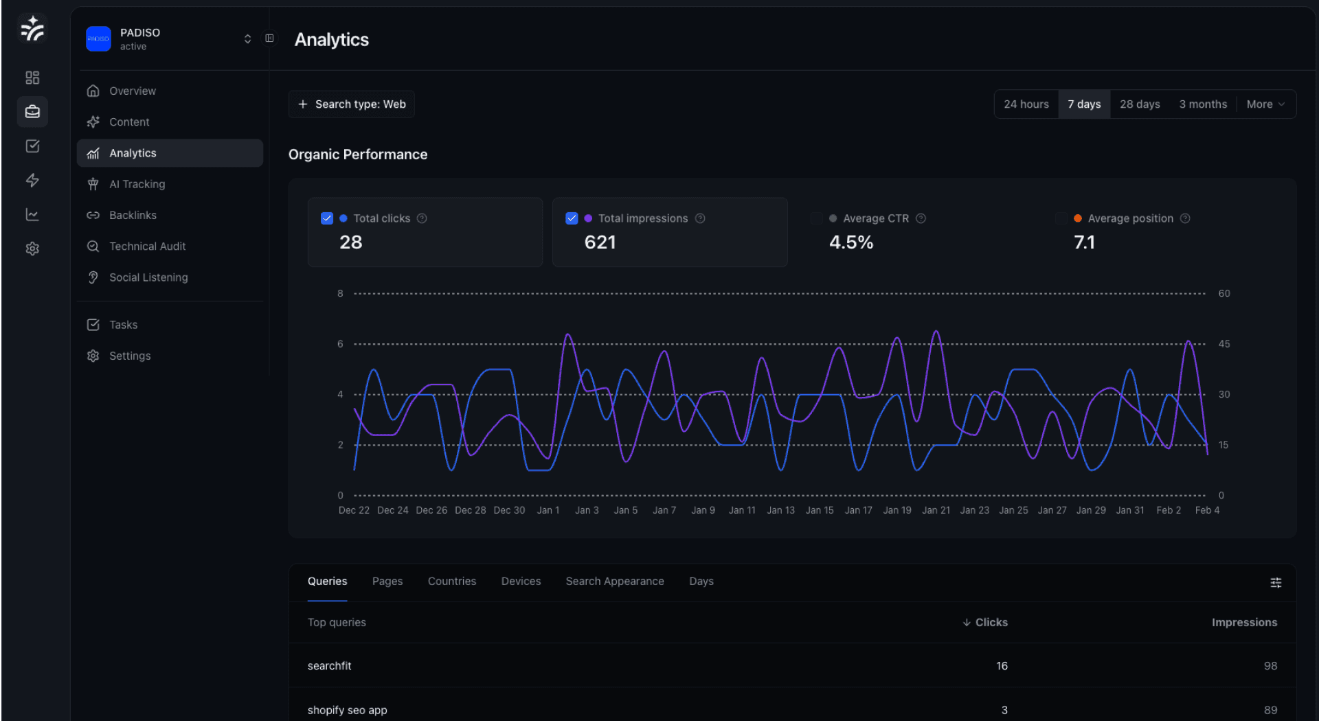1319x721 pixels.
Task: Uncheck the Total impressions checkbox
Action: pyautogui.click(x=572, y=218)
